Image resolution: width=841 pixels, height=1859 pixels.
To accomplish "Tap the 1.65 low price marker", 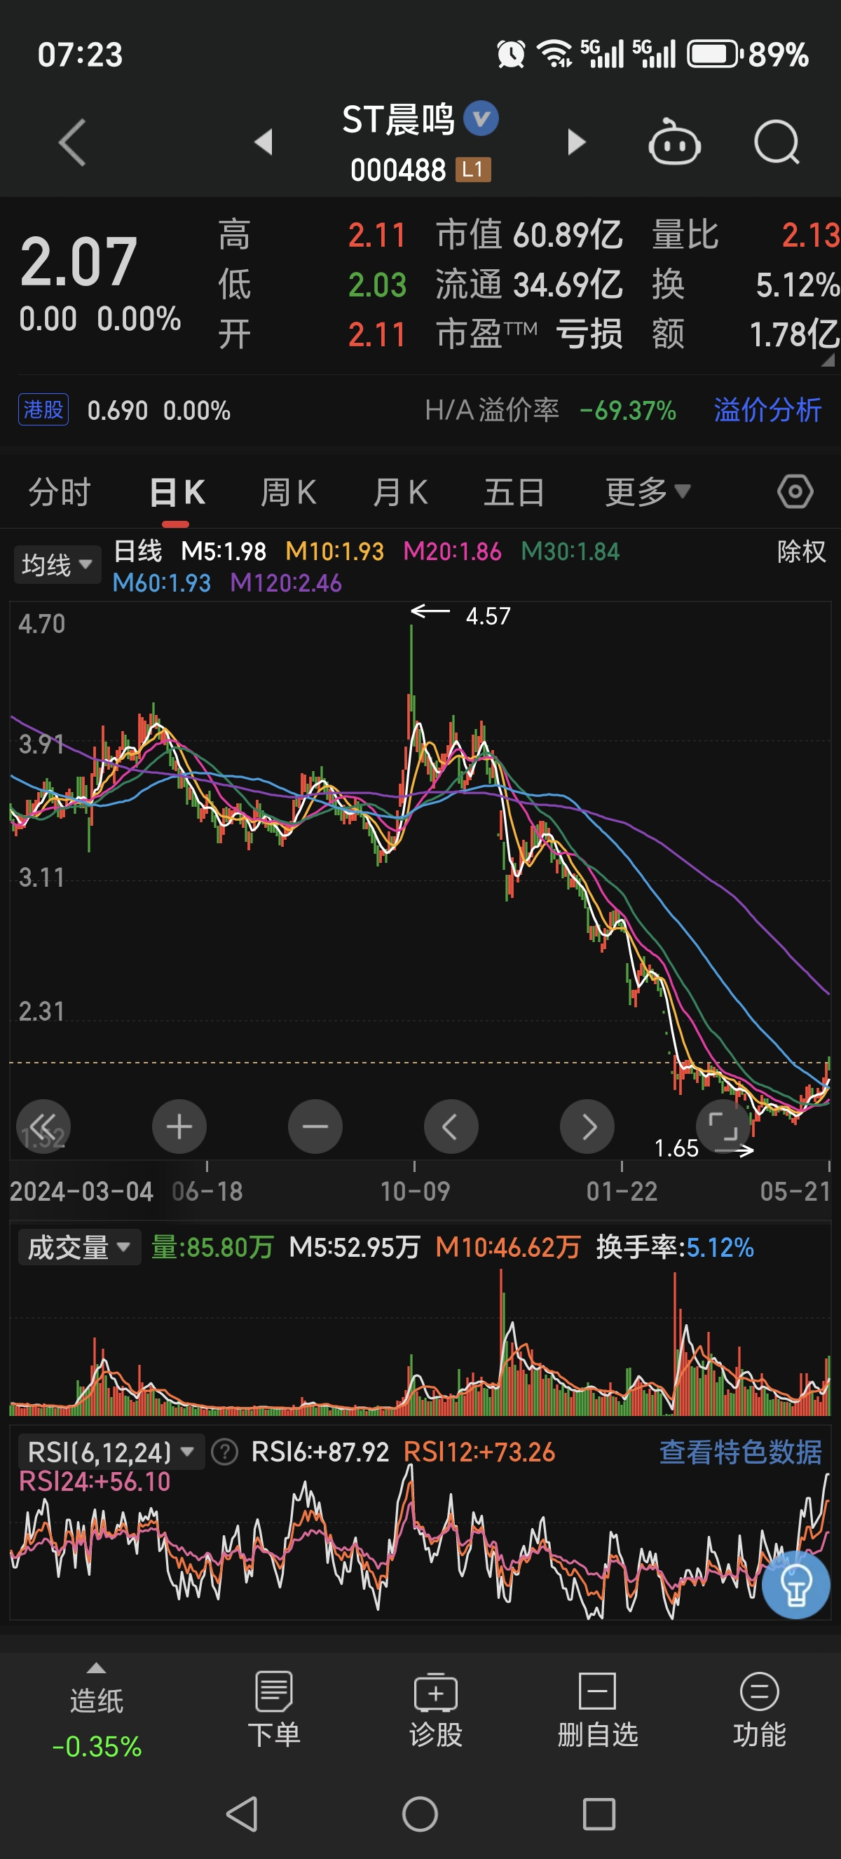I will pos(676,1148).
